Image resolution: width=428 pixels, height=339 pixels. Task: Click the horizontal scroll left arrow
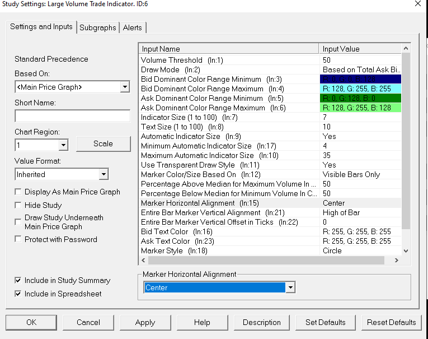tap(144, 260)
